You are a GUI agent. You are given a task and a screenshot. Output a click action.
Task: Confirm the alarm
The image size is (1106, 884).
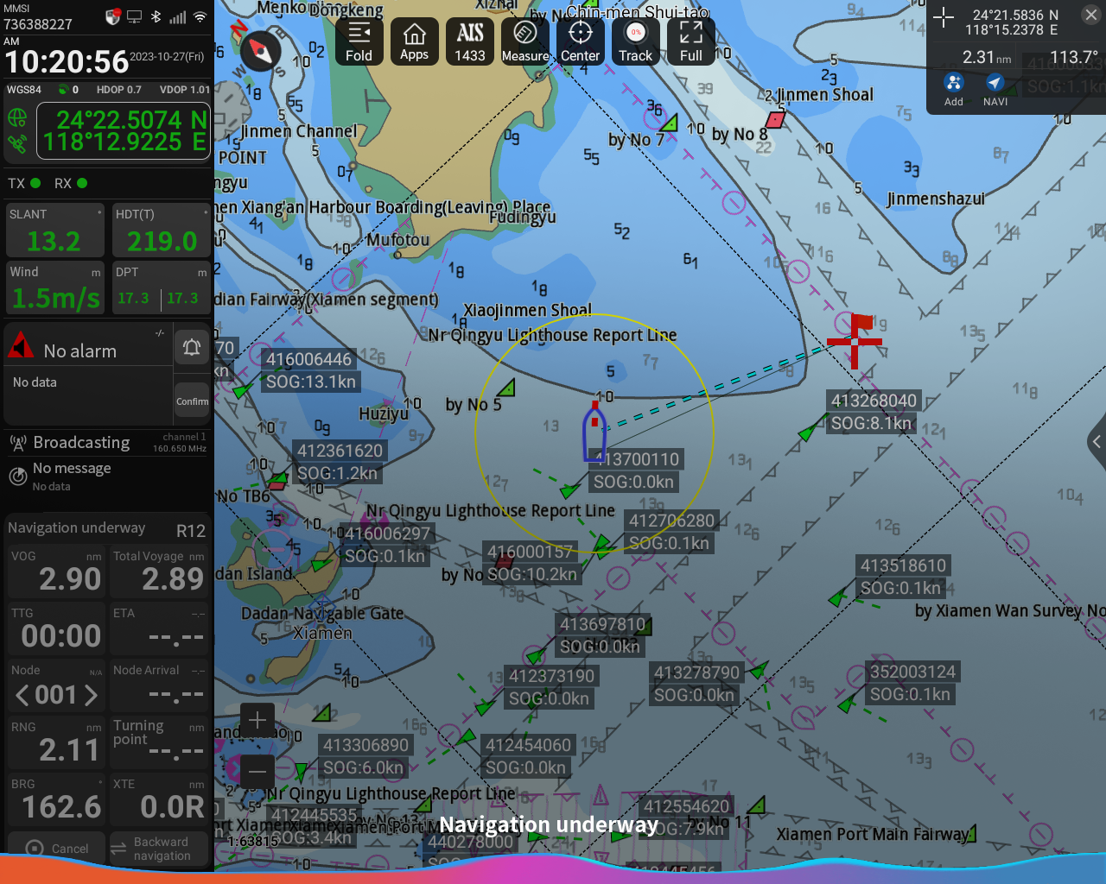click(x=192, y=401)
